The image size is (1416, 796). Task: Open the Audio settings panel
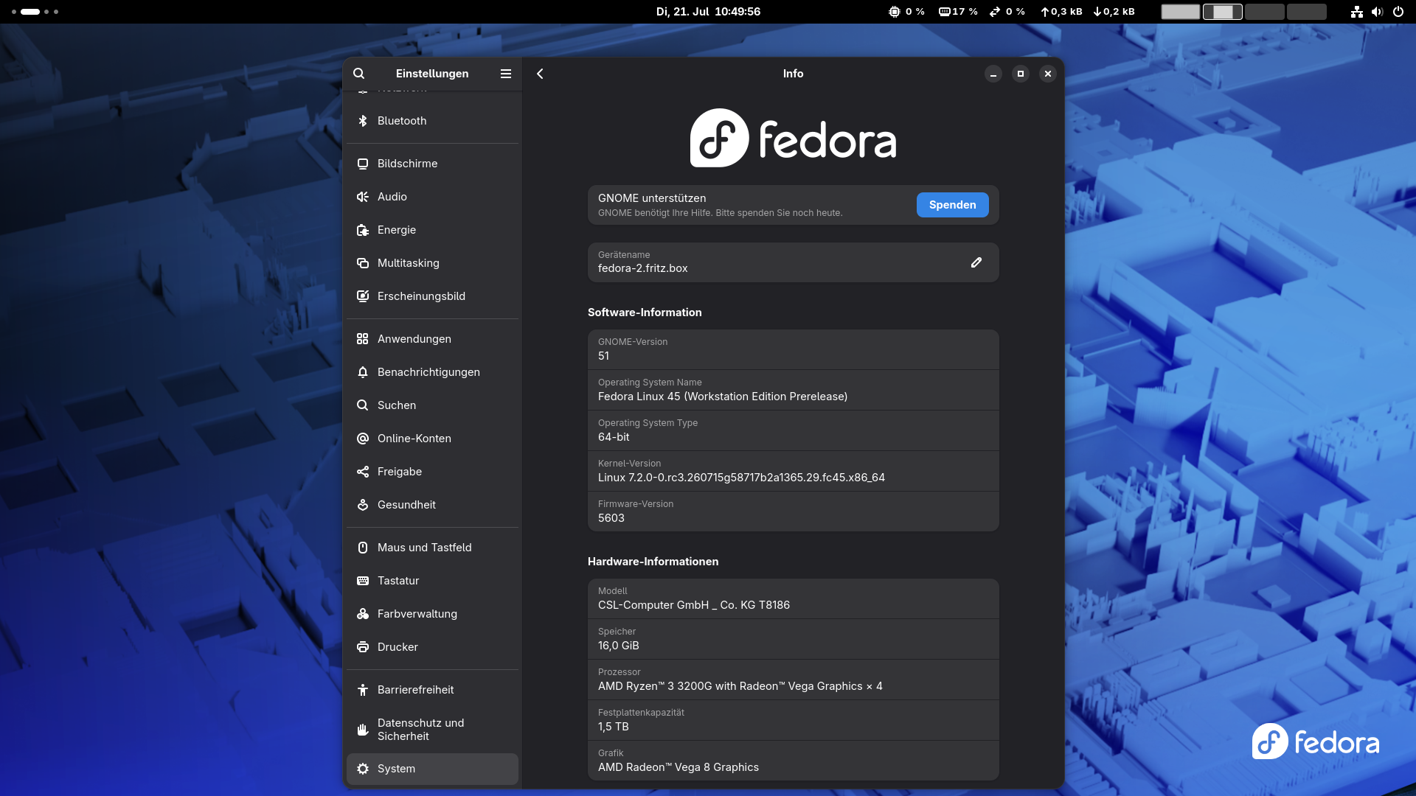(x=432, y=197)
